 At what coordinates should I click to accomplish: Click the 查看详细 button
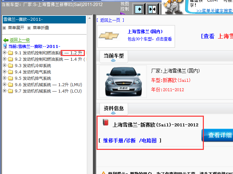[x=217, y=135]
